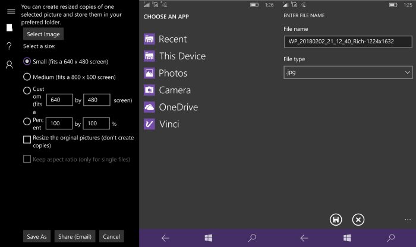Open the File type .jpg dropdown
This screenshot has width=416, height=247.
[x=348, y=72]
